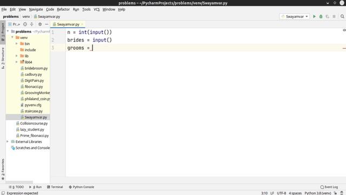The image size is (346, 195).
Task: Open the 6: TODO tool window
Action: pyautogui.click(x=16, y=187)
